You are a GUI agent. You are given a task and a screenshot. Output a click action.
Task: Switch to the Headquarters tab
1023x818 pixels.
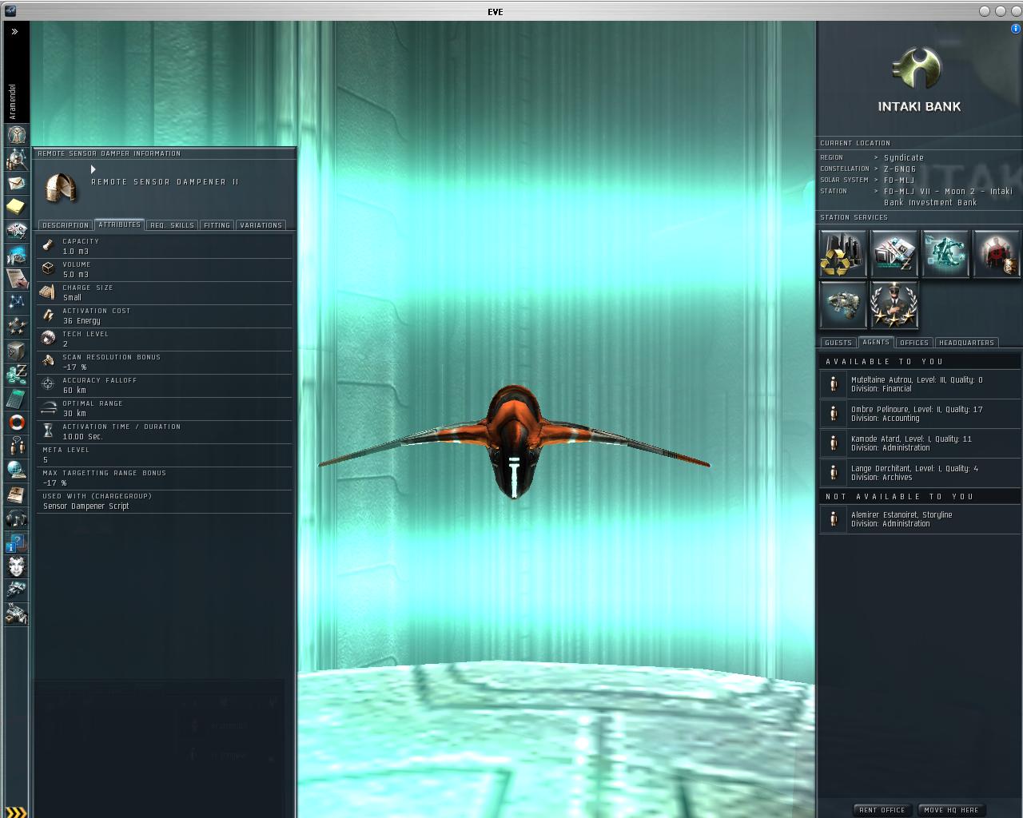pyautogui.click(x=966, y=343)
